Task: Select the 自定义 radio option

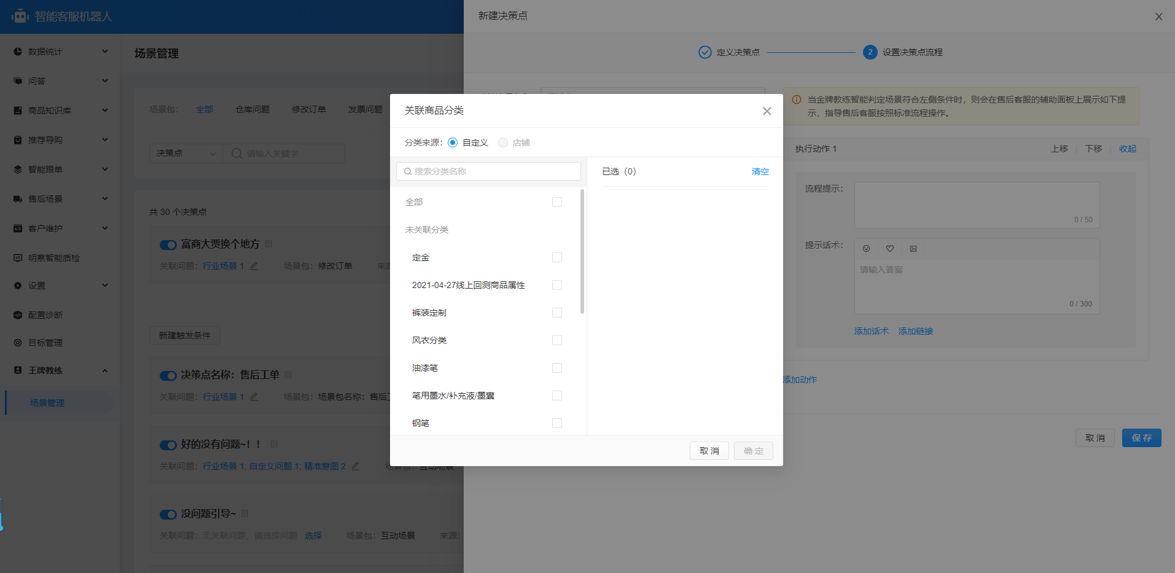Action: 453,142
